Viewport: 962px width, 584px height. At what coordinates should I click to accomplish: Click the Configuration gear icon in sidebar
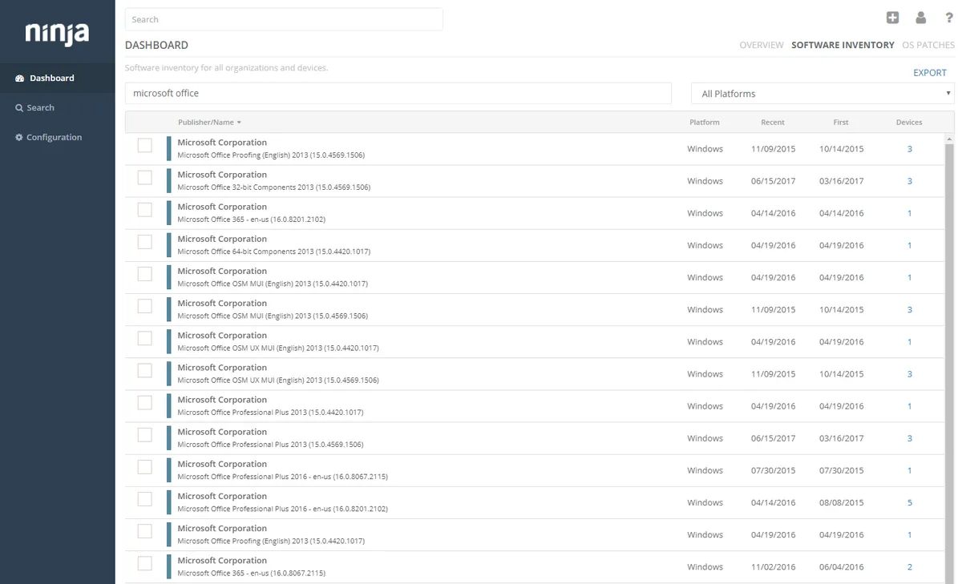19,138
